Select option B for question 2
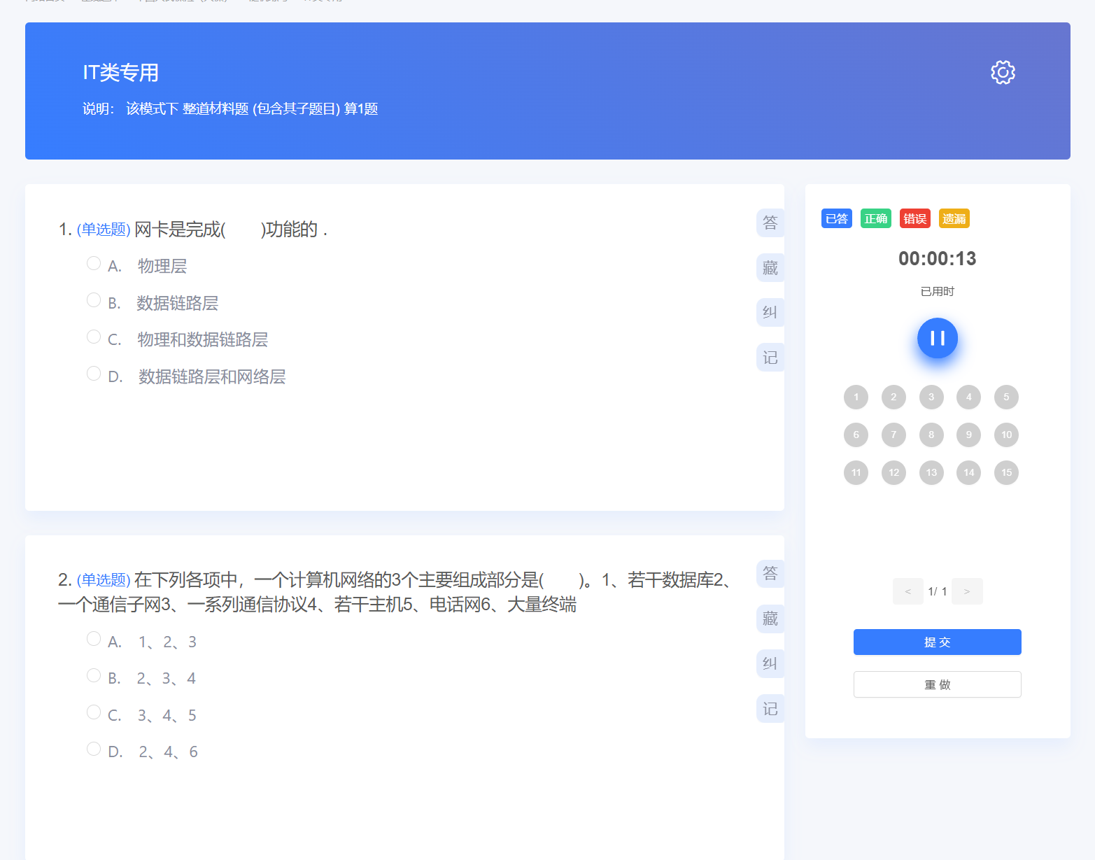 (x=94, y=675)
